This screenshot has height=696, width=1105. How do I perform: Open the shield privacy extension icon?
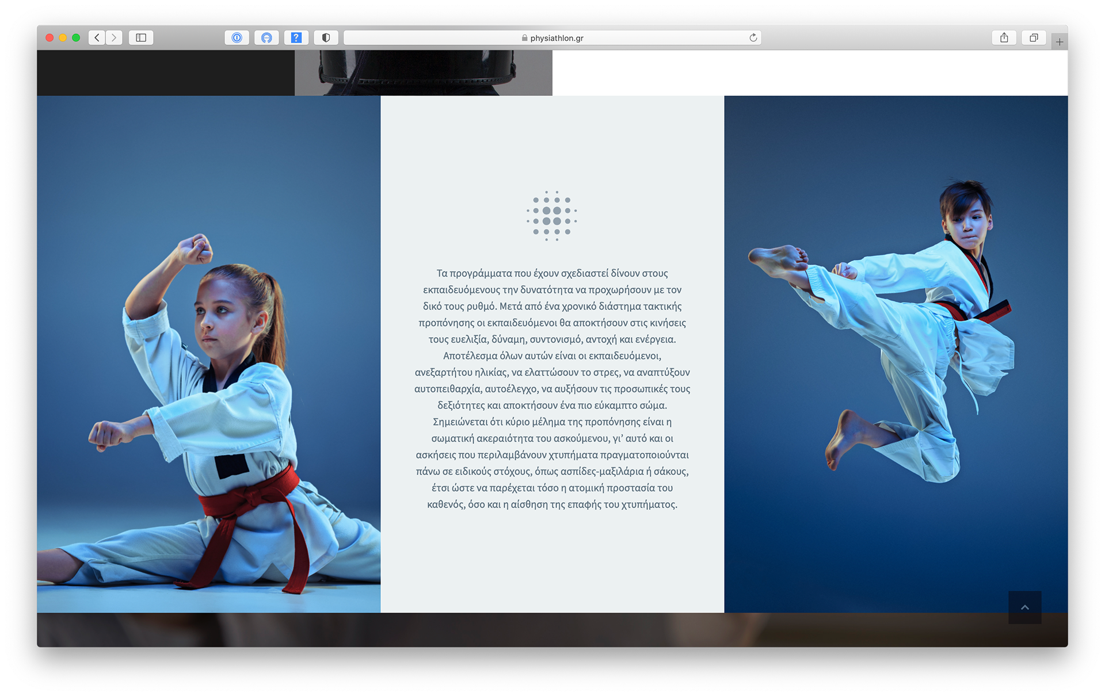tap(326, 37)
